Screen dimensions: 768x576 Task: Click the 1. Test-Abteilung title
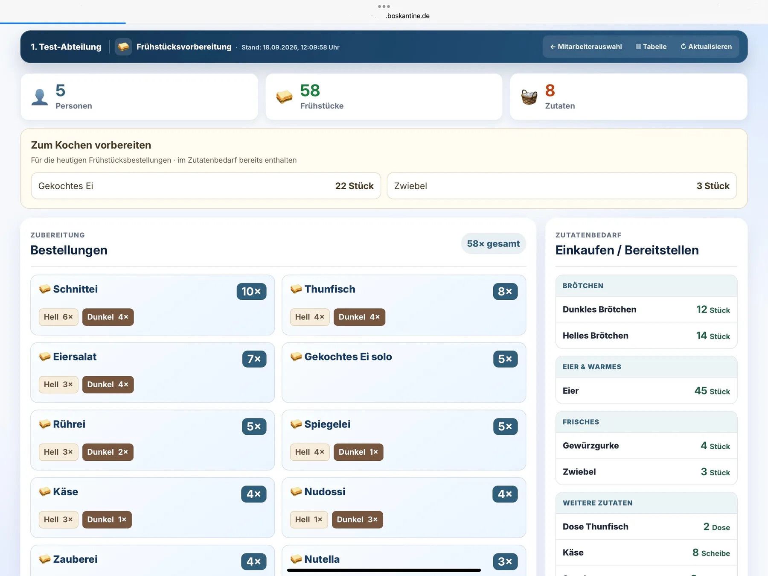(x=66, y=47)
